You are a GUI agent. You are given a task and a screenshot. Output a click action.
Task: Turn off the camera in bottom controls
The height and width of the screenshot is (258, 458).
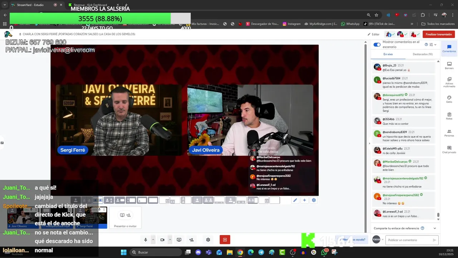tap(162, 240)
